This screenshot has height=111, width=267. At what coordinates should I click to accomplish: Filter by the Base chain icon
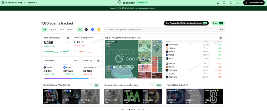point(93,29)
